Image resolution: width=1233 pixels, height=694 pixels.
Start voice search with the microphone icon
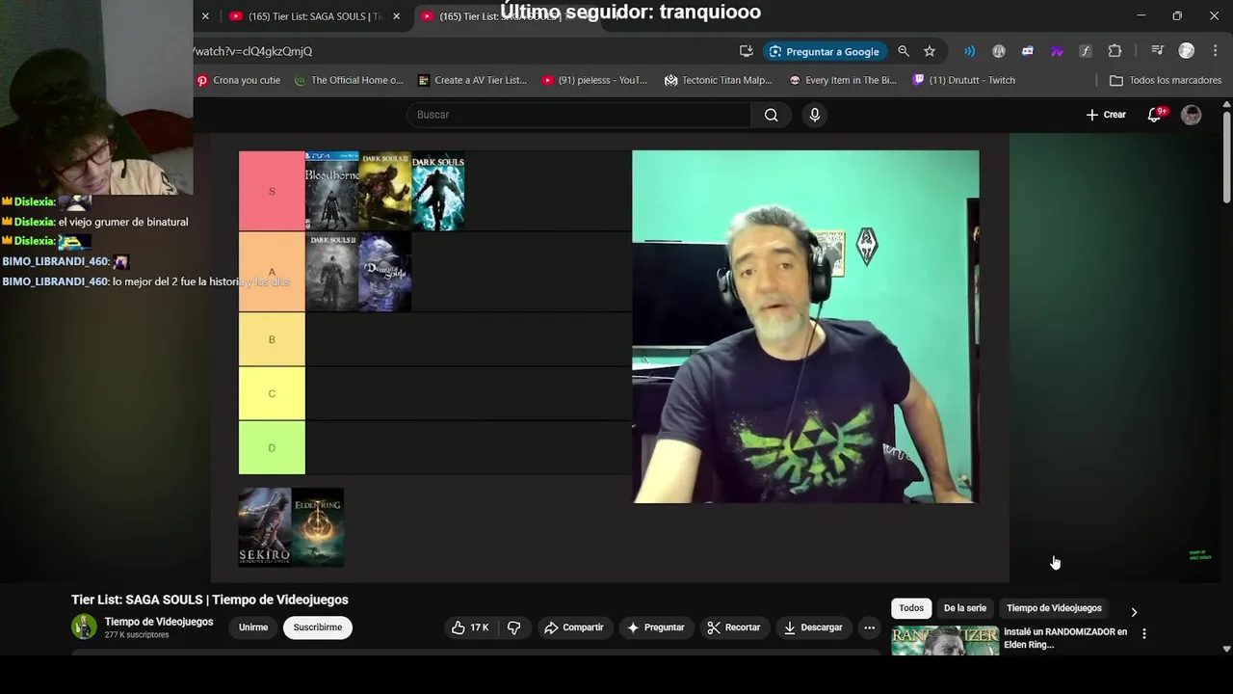pyautogui.click(x=815, y=115)
